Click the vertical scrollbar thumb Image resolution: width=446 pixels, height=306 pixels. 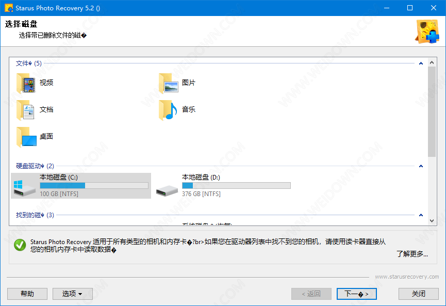[432, 111]
